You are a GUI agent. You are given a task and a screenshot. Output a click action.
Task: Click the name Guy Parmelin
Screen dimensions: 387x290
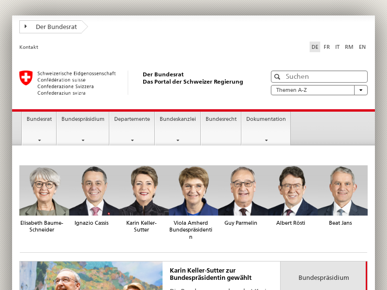(x=240, y=223)
